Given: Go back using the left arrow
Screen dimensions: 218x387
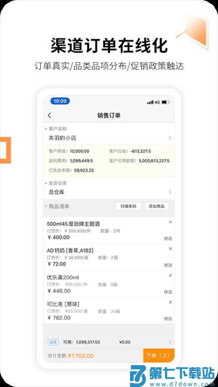Looking at the screenshot, I should (49, 115).
